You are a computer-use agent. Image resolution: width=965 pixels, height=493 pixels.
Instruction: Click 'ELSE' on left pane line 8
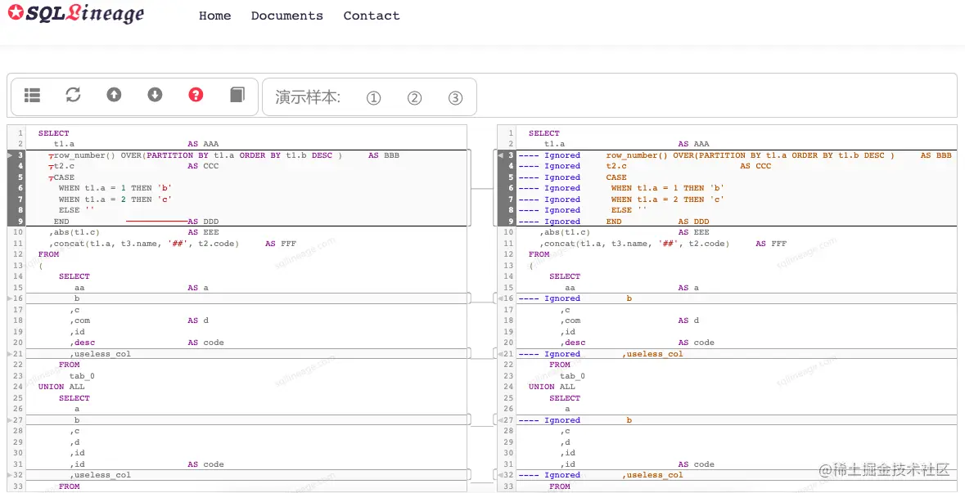(x=70, y=210)
